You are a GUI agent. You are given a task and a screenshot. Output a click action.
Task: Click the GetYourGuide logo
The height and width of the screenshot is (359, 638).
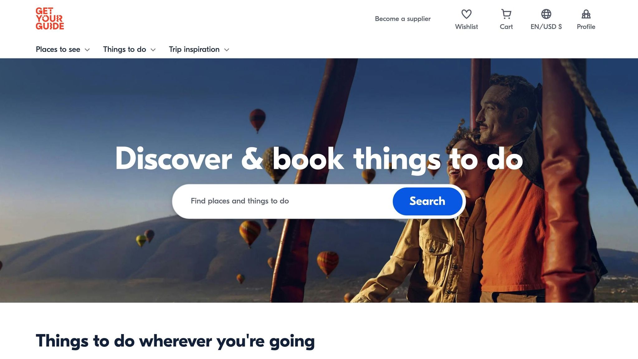click(50, 19)
